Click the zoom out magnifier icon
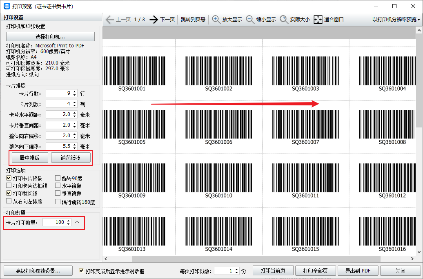The height and width of the screenshot is (279, 423). (x=250, y=20)
